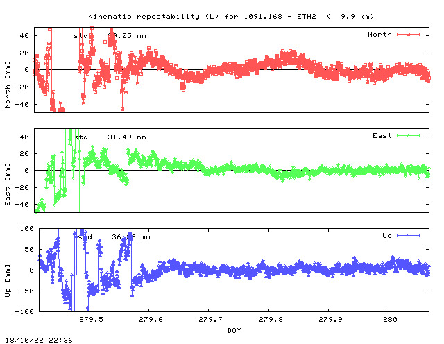
Task: Select the 'East [mm]' vertical axis label
Action: tap(8, 184)
